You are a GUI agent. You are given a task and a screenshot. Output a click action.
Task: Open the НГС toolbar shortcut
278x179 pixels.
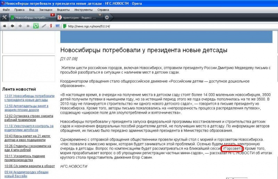[x=58, y=26]
